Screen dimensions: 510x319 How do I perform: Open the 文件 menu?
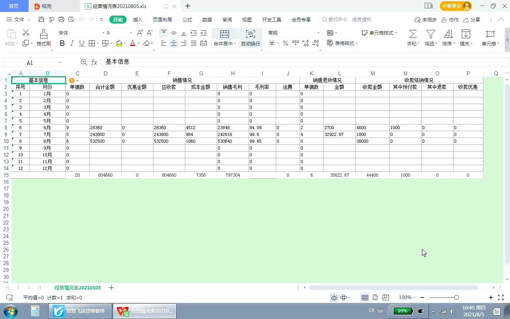click(19, 20)
